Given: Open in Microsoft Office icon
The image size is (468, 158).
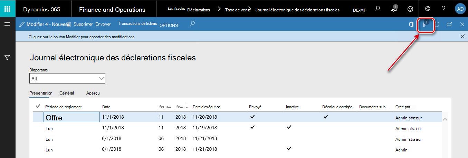Looking at the screenshot, I should 411,24.
